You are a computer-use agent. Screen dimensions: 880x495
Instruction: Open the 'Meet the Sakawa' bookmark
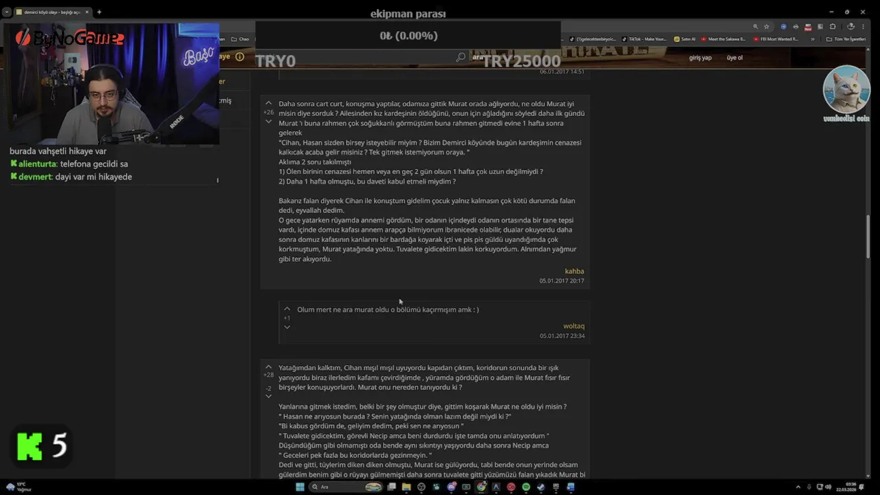coord(723,39)
